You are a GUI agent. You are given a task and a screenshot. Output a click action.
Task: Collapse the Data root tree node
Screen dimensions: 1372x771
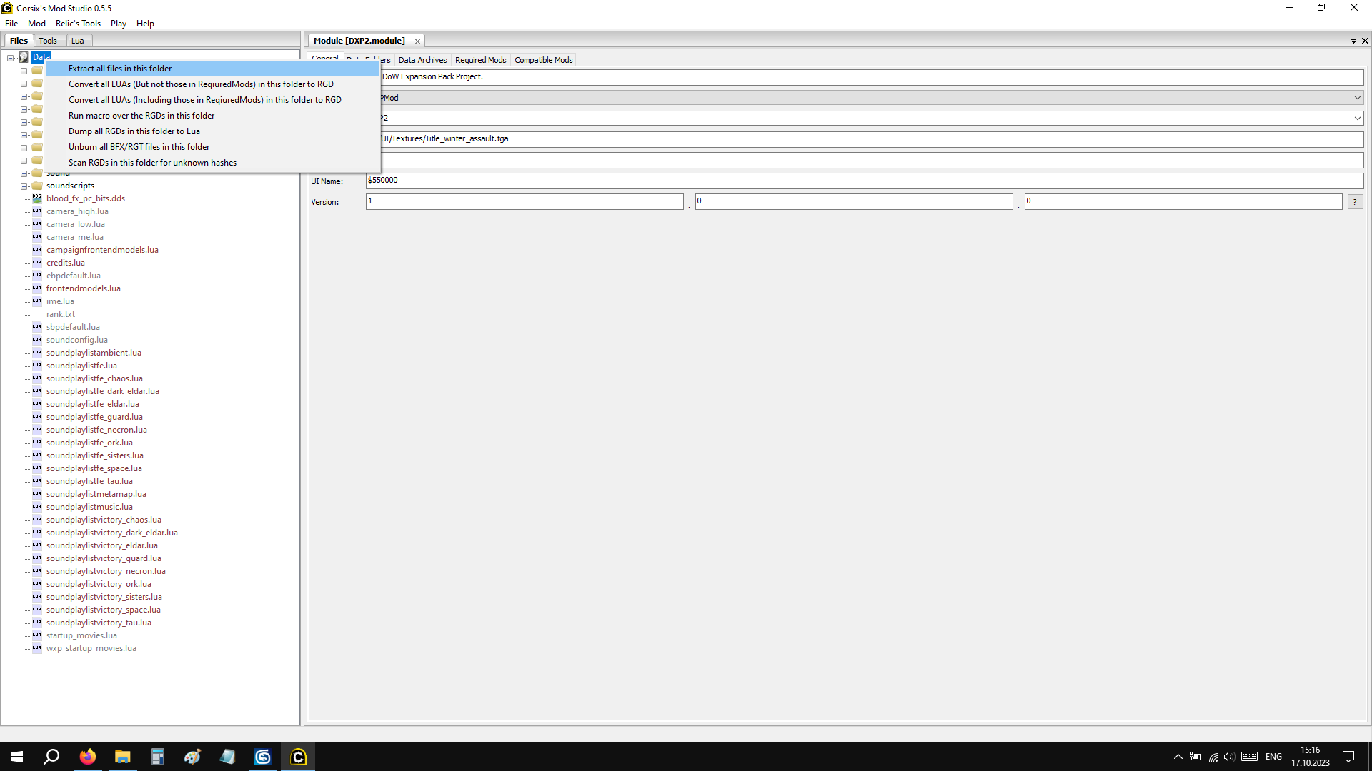click(11, 58)
